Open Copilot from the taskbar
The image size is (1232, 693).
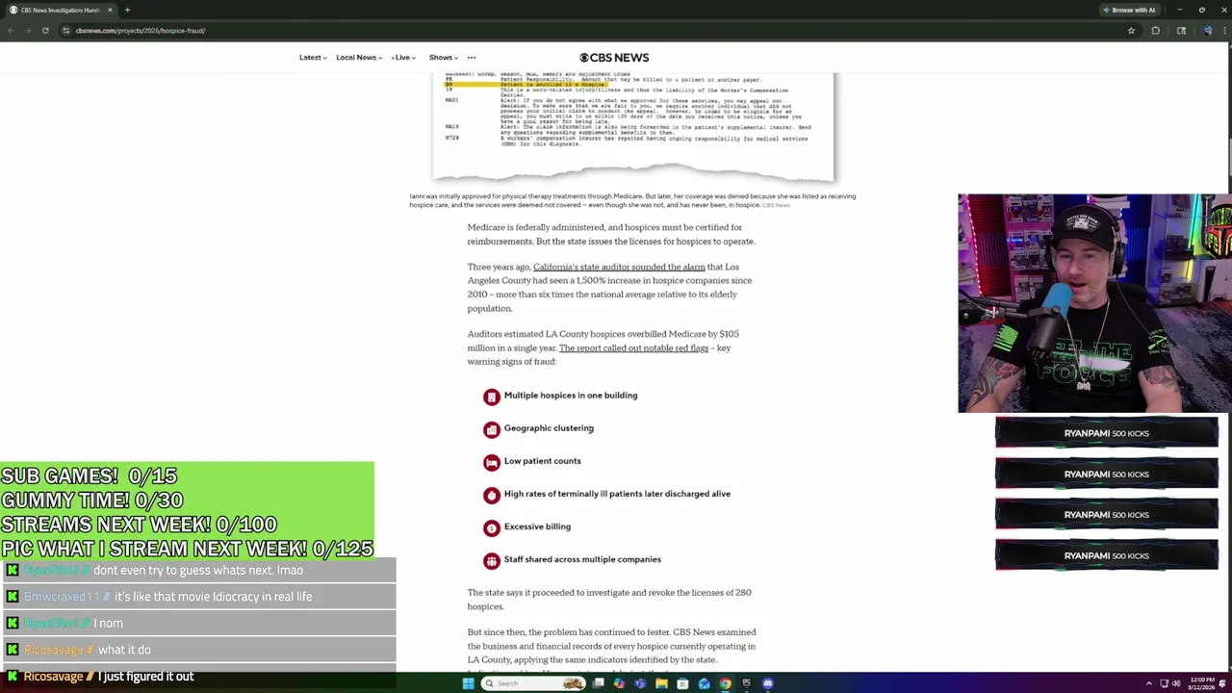619,683
